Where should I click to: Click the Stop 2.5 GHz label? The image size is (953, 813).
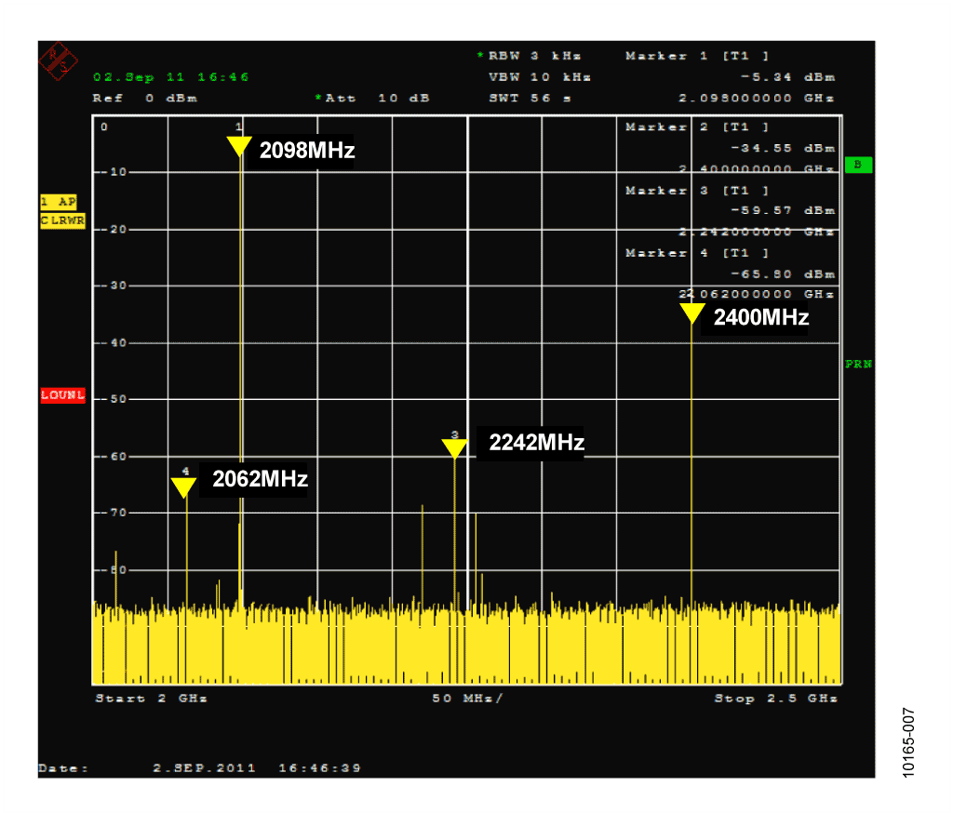pyautogui.click(x=775, y=699)
